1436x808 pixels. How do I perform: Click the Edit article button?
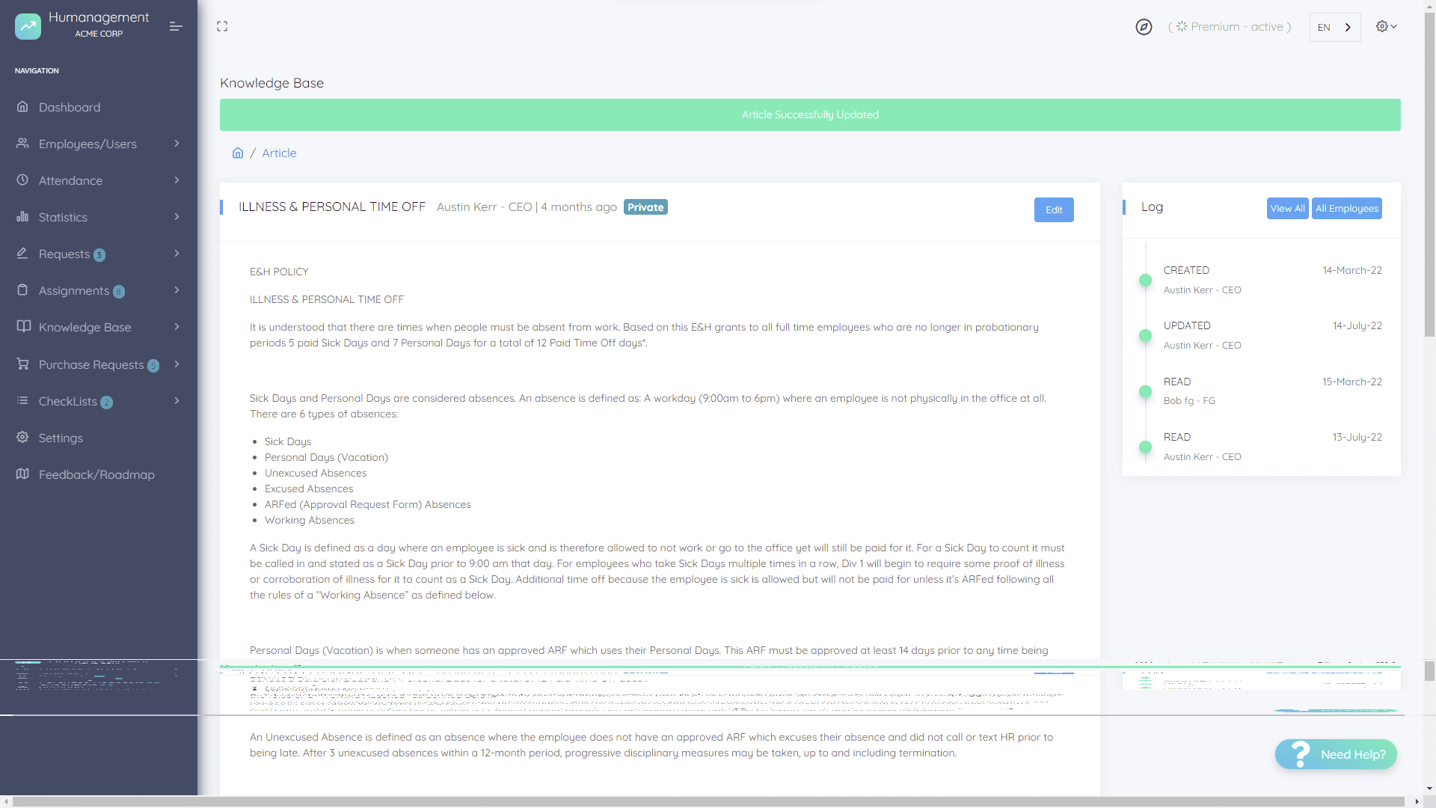pyautogui.click(x=1053, y=209)
